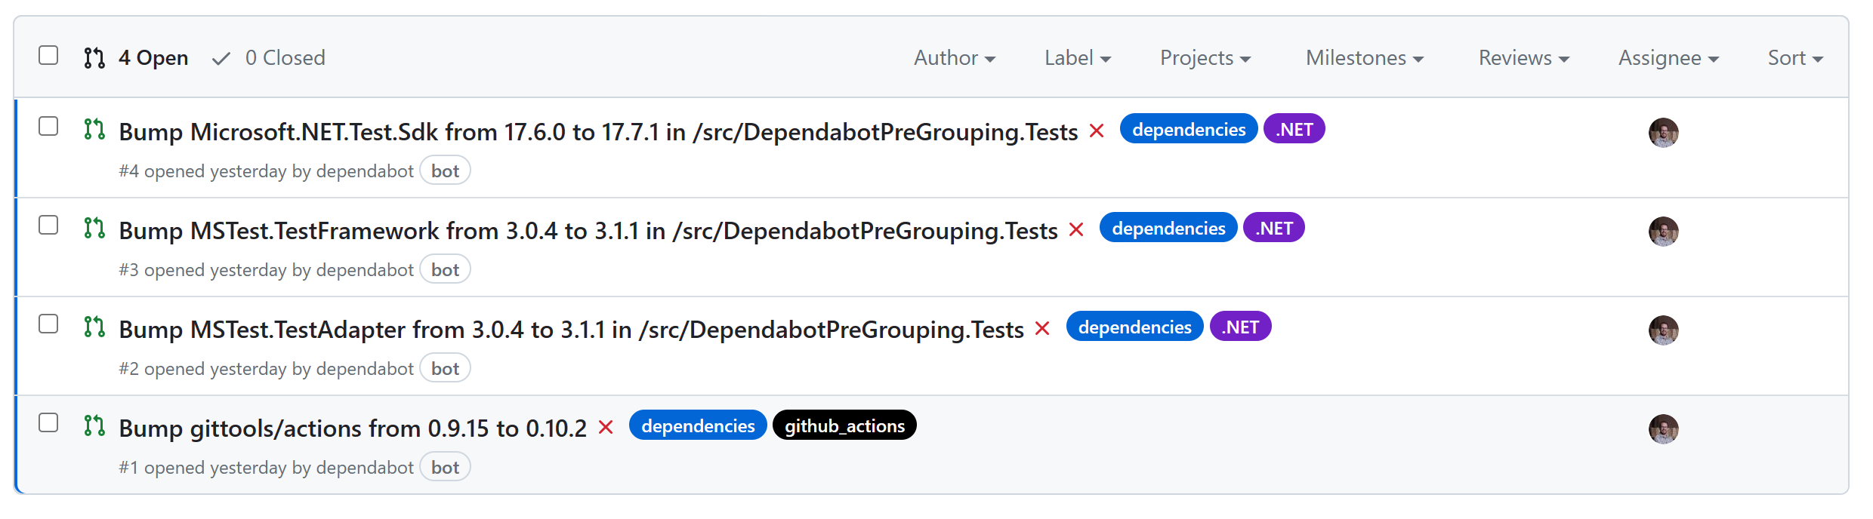
Task: Tick checkbox for Microsoft.NET.Test.Sdk pull request
Action: [48, 126]
